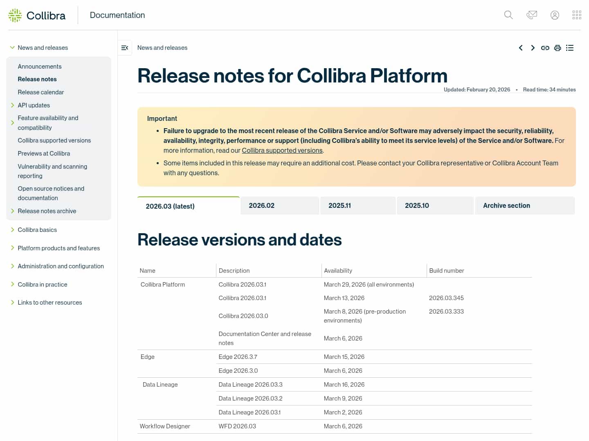Screen dimensions: 589x441
Task: Go to next page arrow
Action: pyautogui.click(x=533, y=48)
